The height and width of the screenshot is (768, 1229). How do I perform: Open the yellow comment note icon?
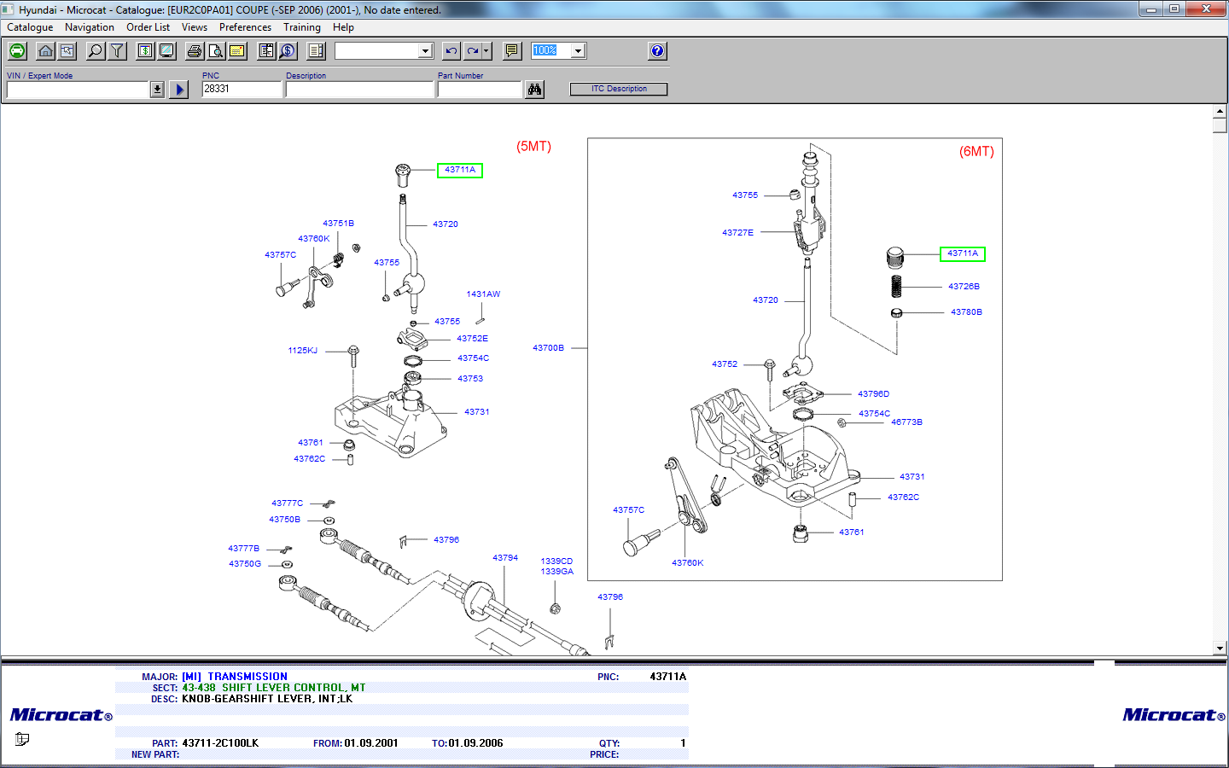click(512, 51)
